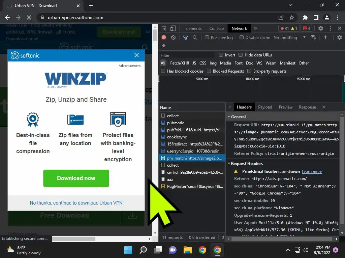Go back to the previous page
345x258 pixels.
pyautogui.click(x=7, y=17)
